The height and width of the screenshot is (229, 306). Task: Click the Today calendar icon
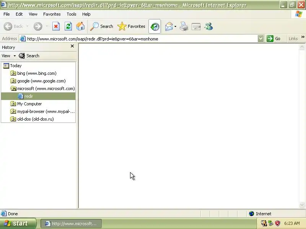[x=6, y=66]
